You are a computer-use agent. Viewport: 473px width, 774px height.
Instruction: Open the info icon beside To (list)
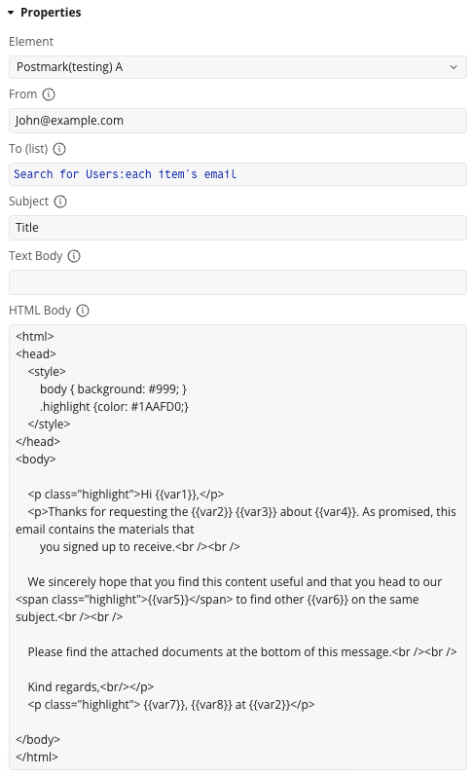[59, 149]
